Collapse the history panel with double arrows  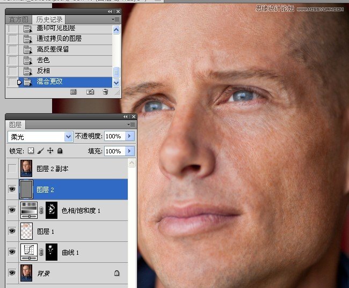coord(110,11)
